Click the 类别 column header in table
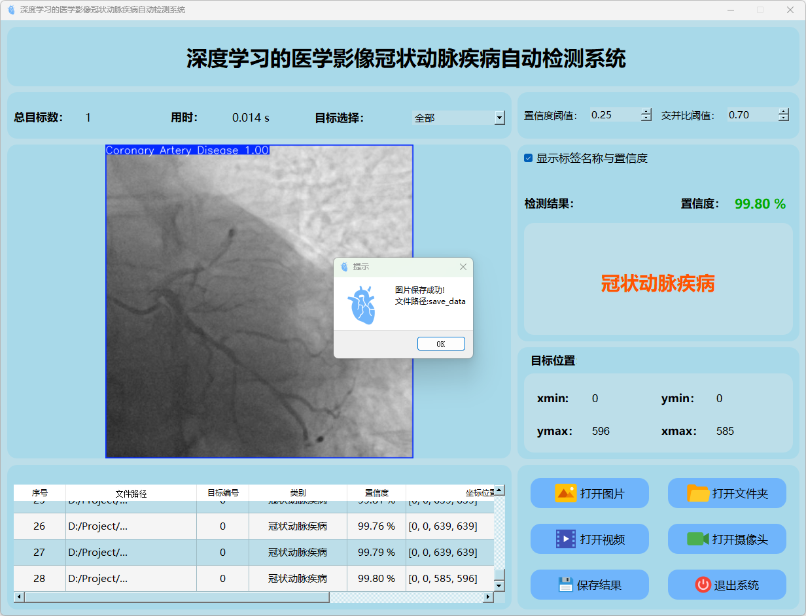Screen dimensions: 806x616 [x=298, y=493]
